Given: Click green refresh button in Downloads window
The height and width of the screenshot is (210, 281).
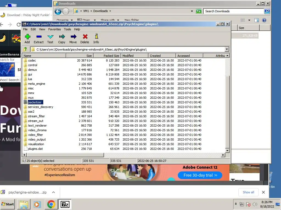Looking at the screenshot, I should (199, 11).
